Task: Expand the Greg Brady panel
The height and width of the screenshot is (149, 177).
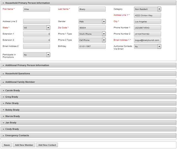Action: tap(88, 97)
